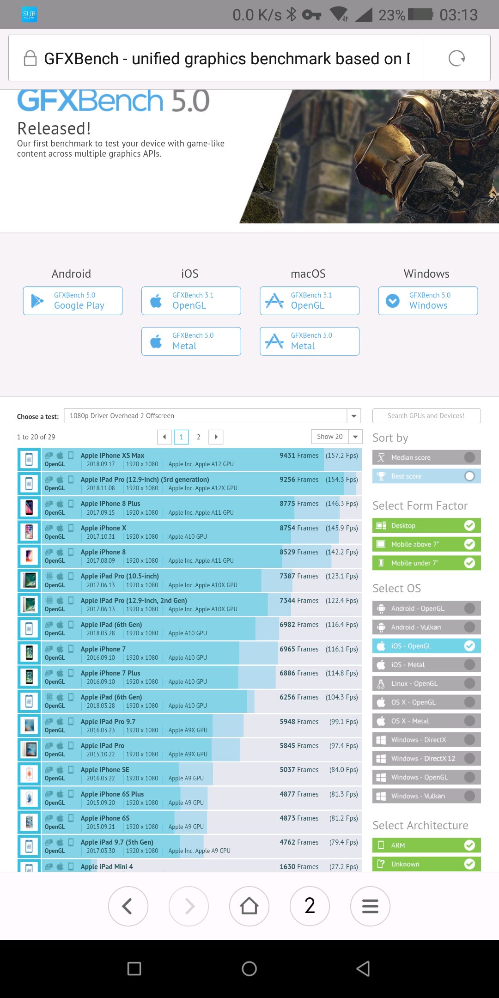The width and height of the screenshot is (499, 998).
Task: Toggle the Unknown architecture filter
Action: click(x=426, y=864)
